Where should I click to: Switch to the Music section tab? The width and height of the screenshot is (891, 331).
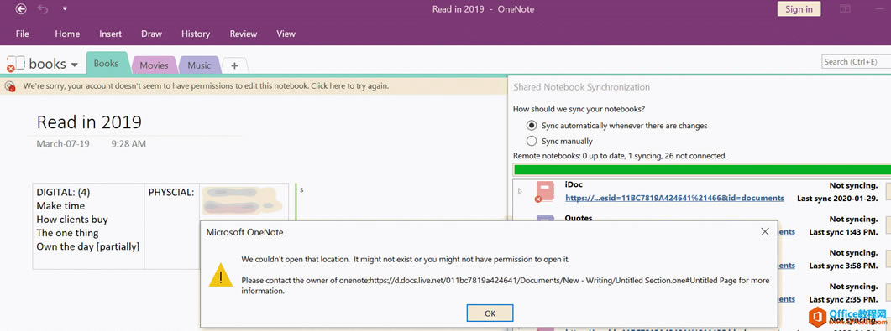coord(199,65)
